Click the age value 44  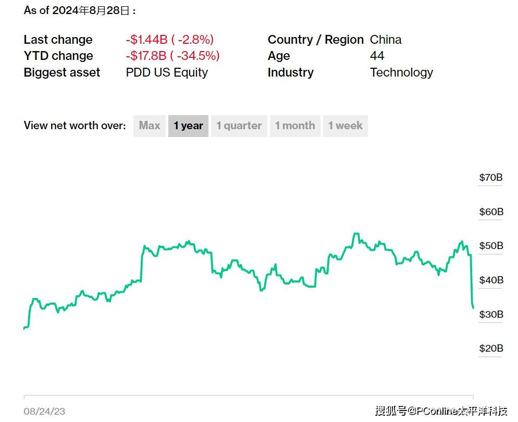[377, 56]
